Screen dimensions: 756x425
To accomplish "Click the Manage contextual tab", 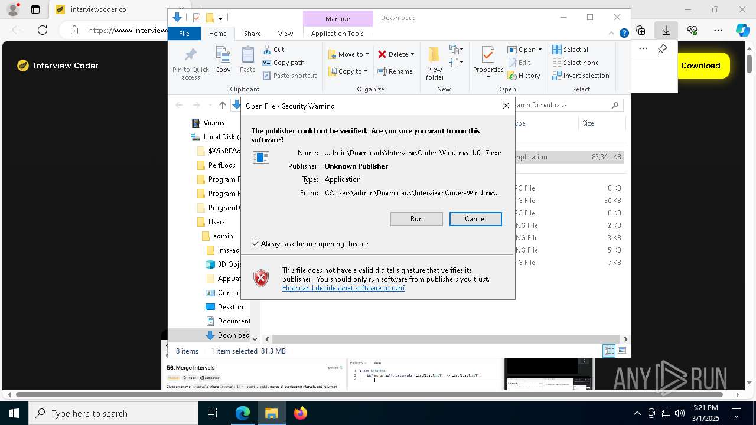I will 338,19.
